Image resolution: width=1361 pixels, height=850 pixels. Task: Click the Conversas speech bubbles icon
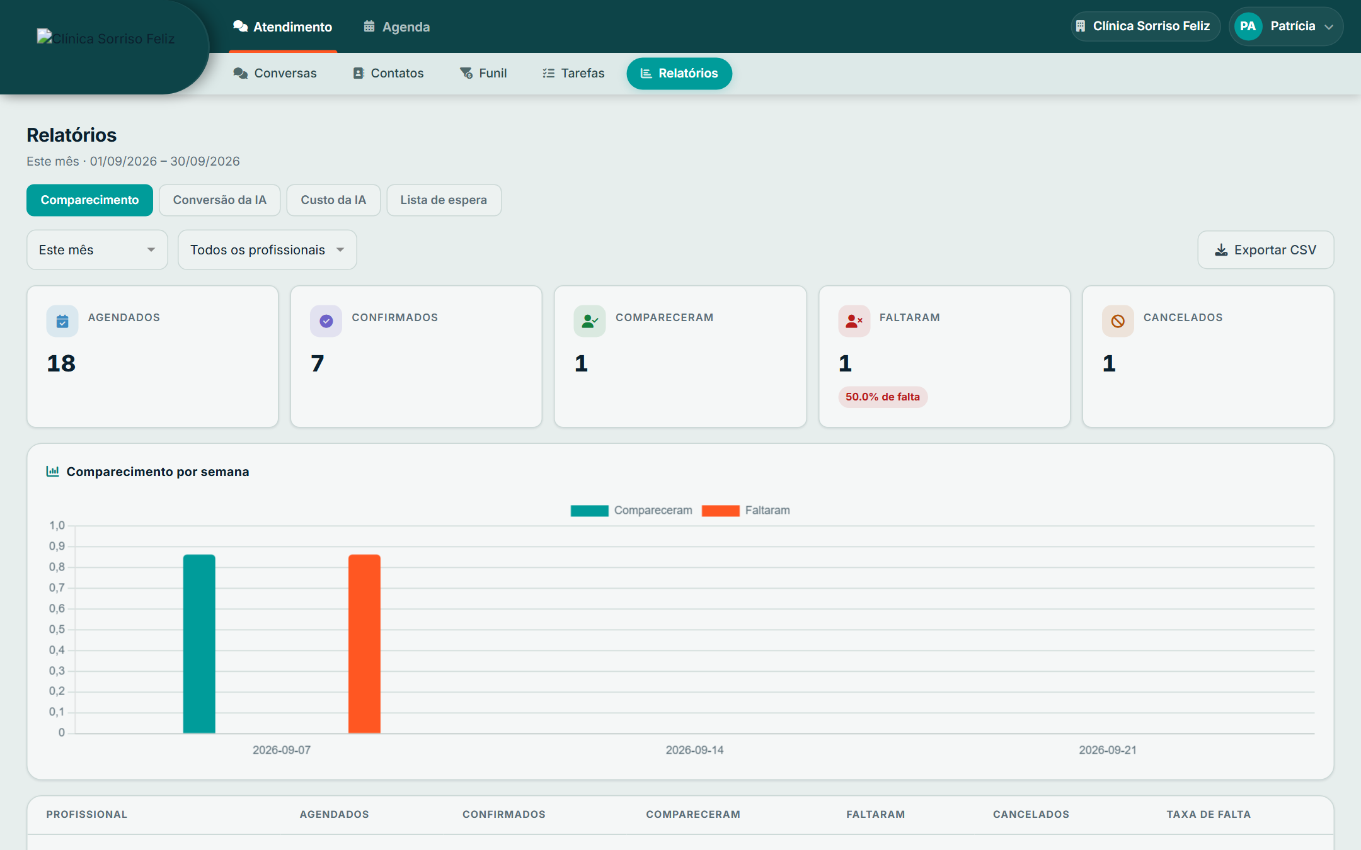click(240, 73)
